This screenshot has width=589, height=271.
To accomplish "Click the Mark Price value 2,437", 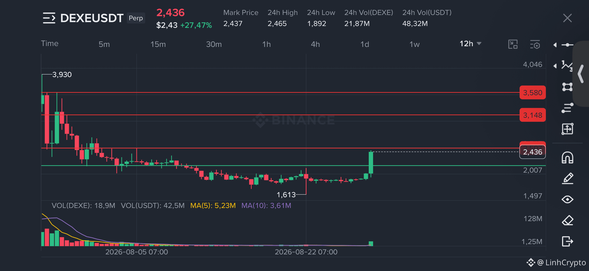I will click(x=233, y=24).
